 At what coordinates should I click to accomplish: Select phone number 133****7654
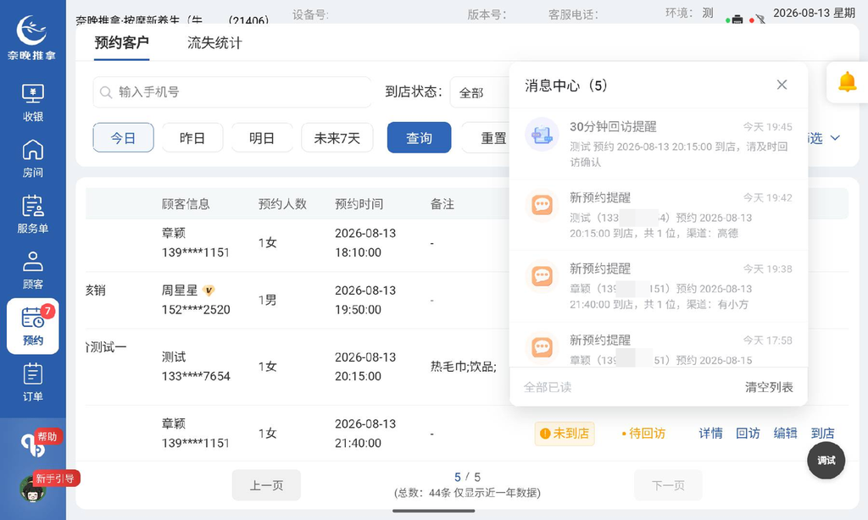(196, 376)
